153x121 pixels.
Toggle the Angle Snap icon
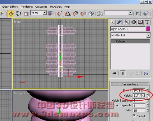click(x=68, y=14)
